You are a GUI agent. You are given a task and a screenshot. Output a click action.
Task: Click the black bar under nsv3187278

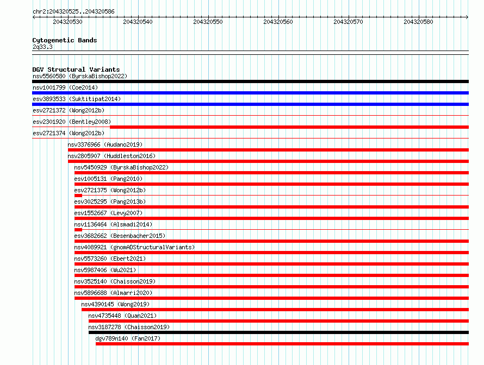pyautogui.click(x=279, y=332)
